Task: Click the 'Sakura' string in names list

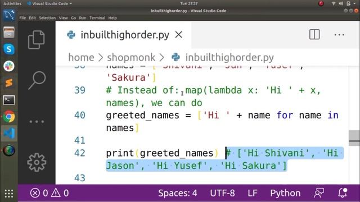Action: click(128, 77)
